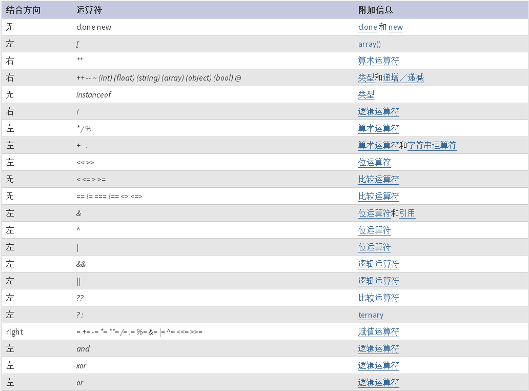Click the '? :' operator cell
The height and width of the screenshot is (391, 529).
[79, 315]
